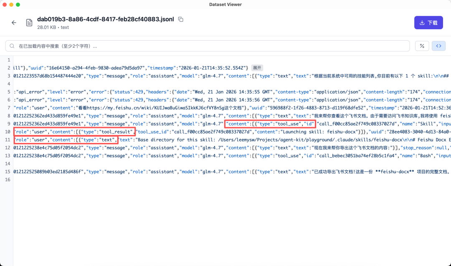Click the magnifier icon in search bar
The image size is (451, 266).
click(x=12, y=46)
